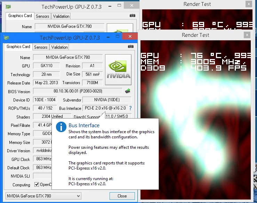Click the Driver Version field nvlddmkm
Image resolution: width=257 pixels, height=203 pixels.
[42, 151]
